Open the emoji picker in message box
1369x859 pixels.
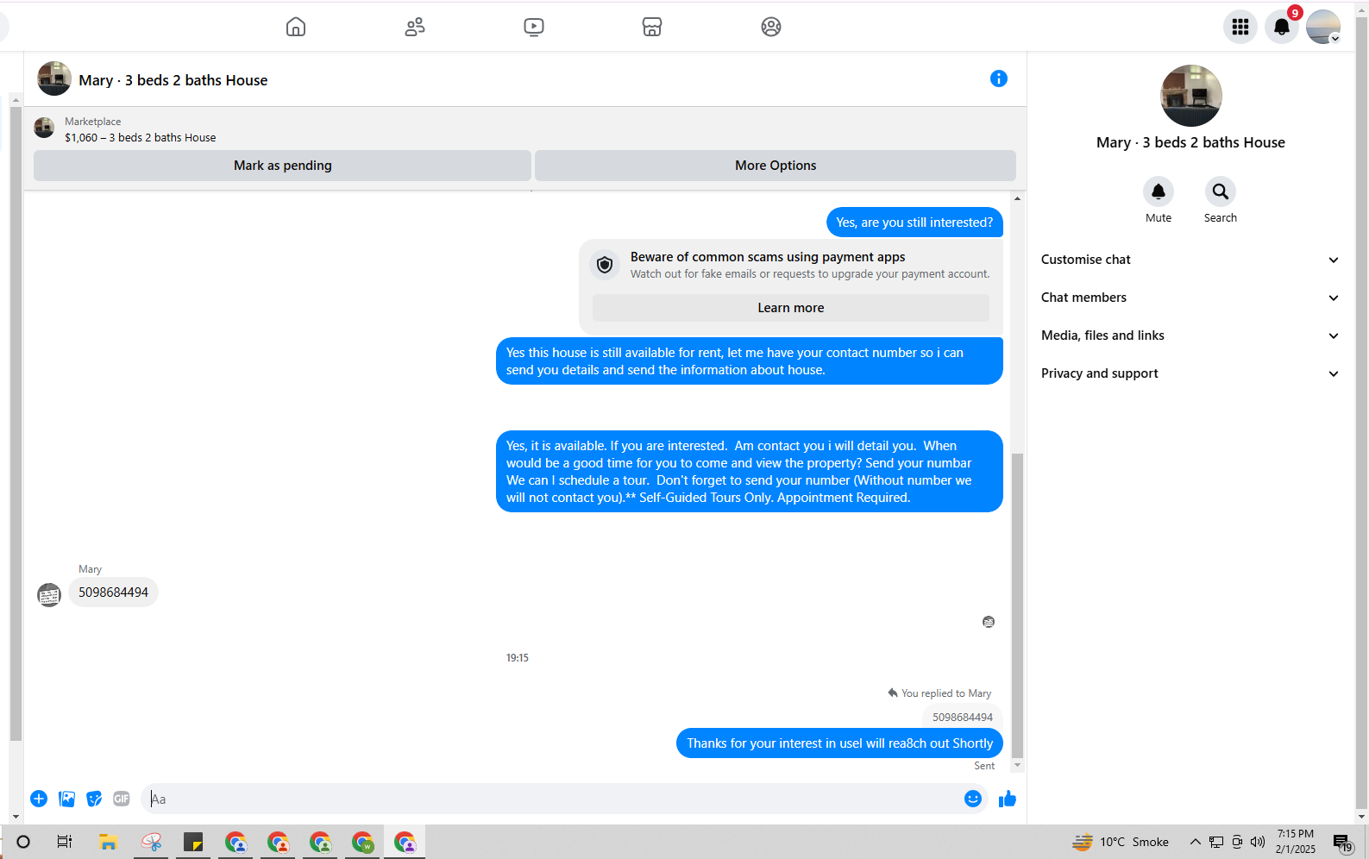[973, 799]
